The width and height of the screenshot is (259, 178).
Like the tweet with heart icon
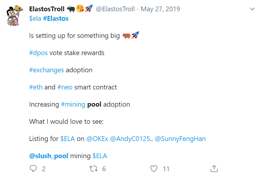coord(154,169)
